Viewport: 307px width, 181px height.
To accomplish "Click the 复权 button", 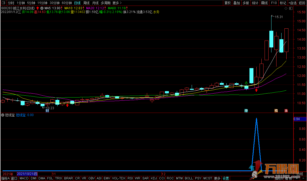I will pyautogui.click(x=227, y=3).
